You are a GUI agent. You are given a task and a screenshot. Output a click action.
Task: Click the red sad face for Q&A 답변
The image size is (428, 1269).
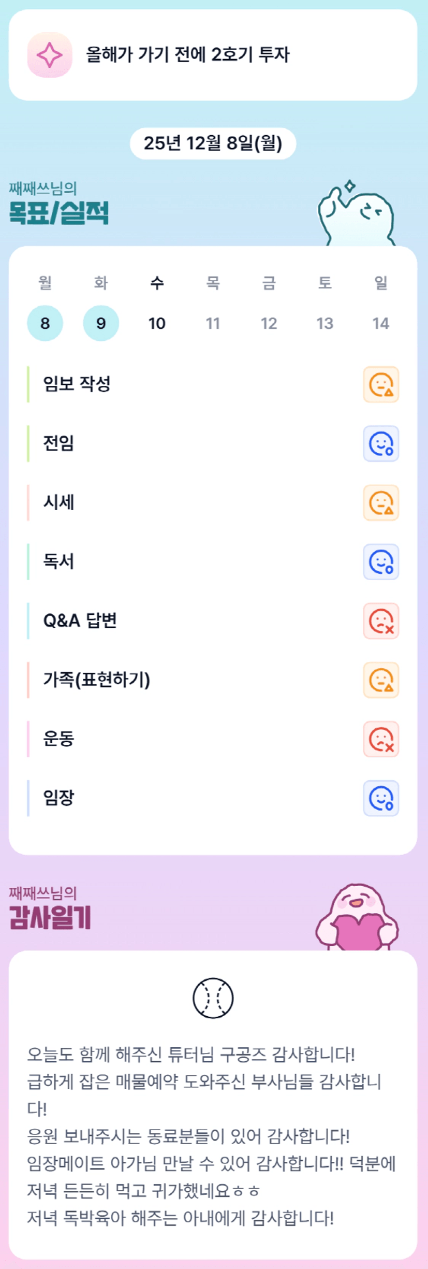click(381, 621)
